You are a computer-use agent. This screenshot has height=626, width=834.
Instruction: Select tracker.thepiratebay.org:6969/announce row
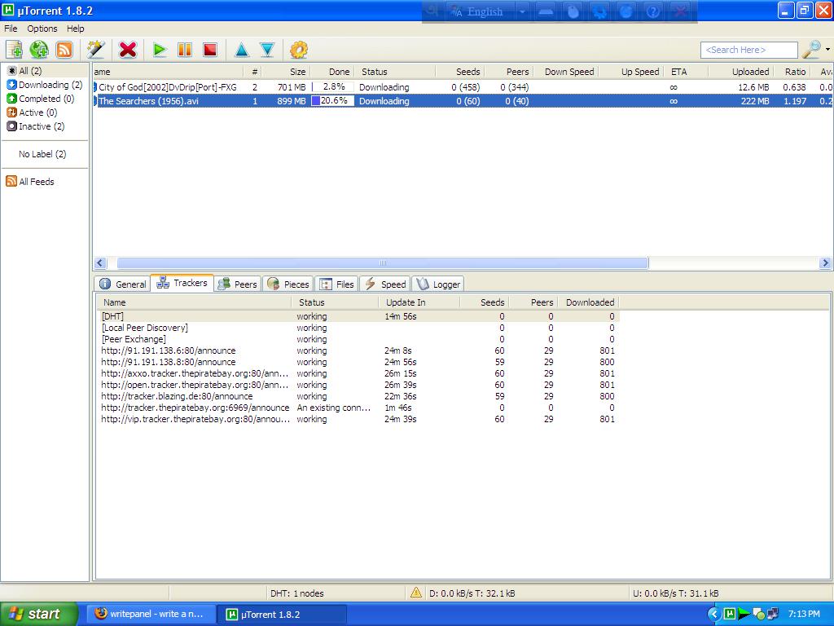tap(358, 408)
